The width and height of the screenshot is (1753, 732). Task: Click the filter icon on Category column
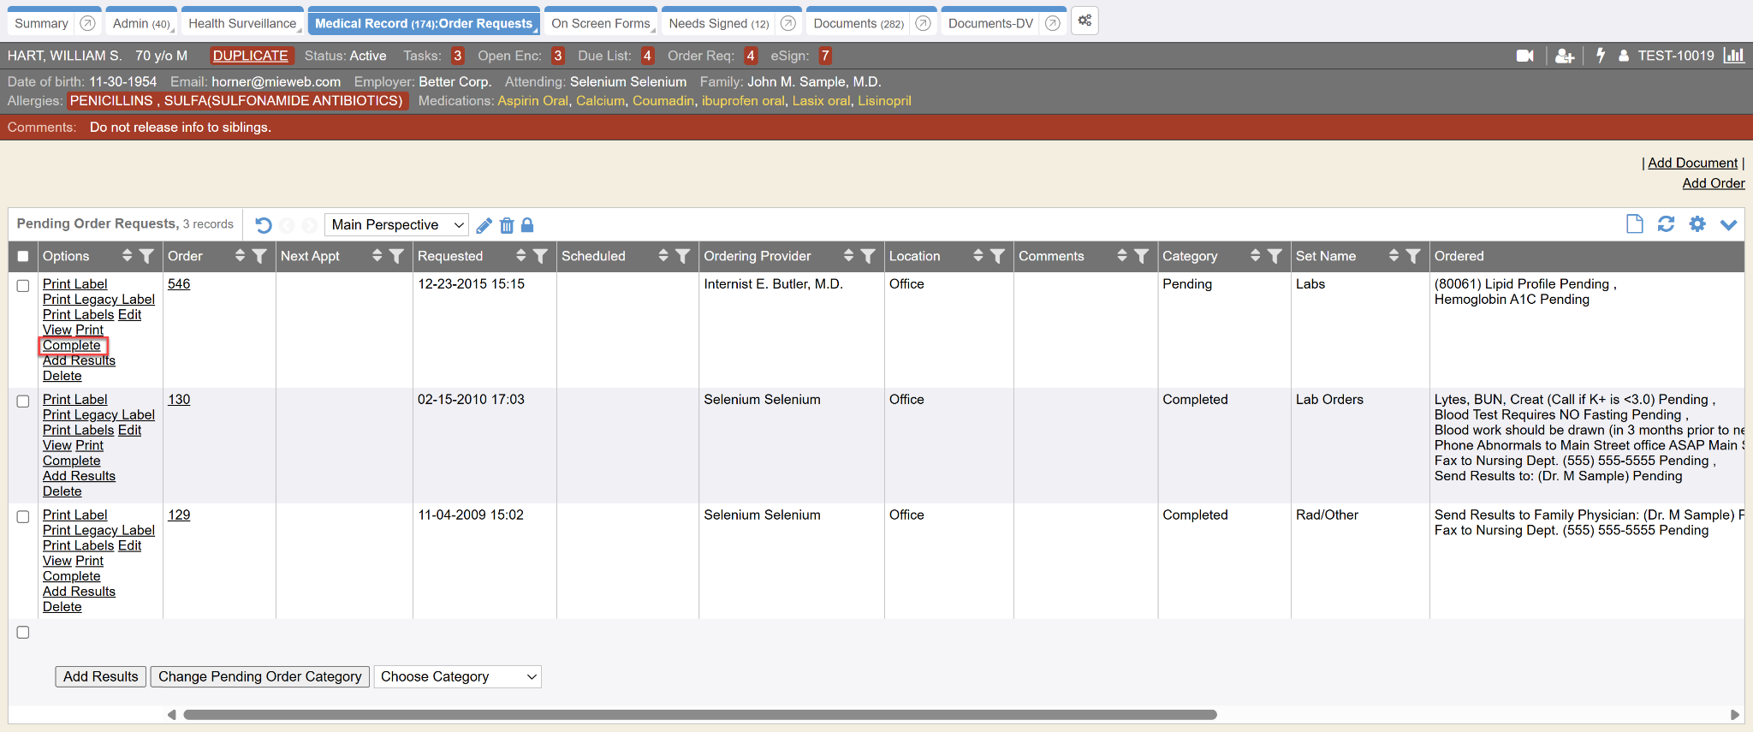pyautogui.click(x=1275, y=256)
